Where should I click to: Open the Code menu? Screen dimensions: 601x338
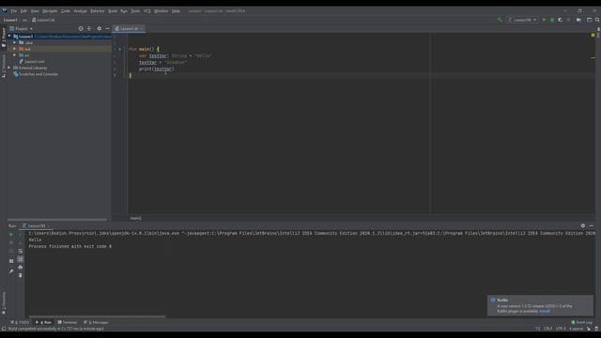[66, 11]
